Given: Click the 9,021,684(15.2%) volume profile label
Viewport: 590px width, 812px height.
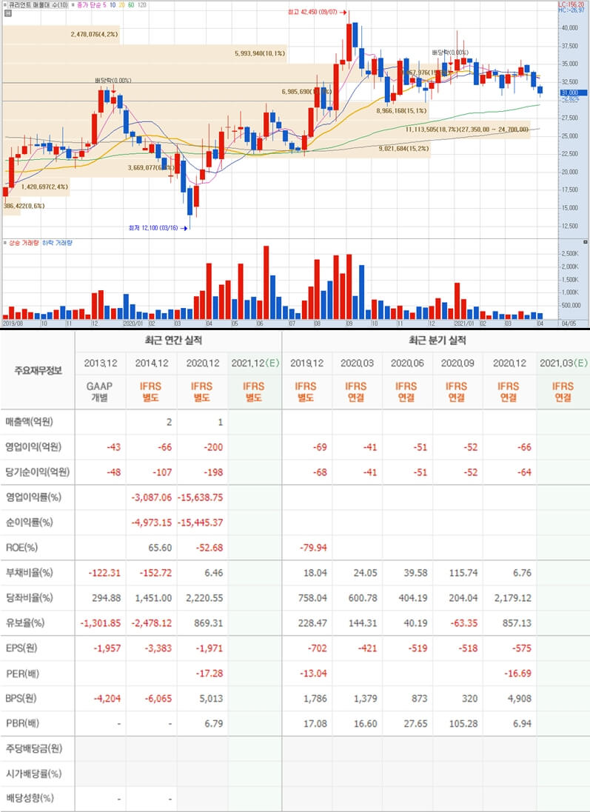Looking at the screenshot, I should click(404, 149).
